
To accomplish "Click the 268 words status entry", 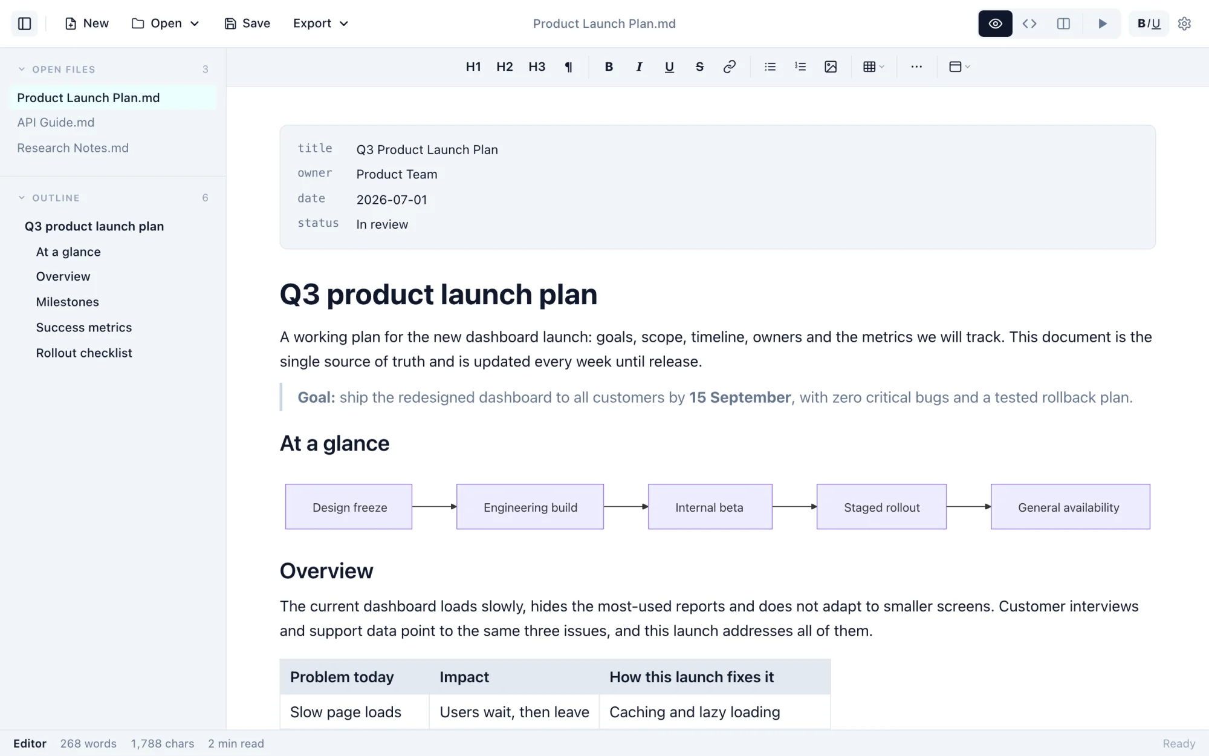I will [x=88, y=743].
